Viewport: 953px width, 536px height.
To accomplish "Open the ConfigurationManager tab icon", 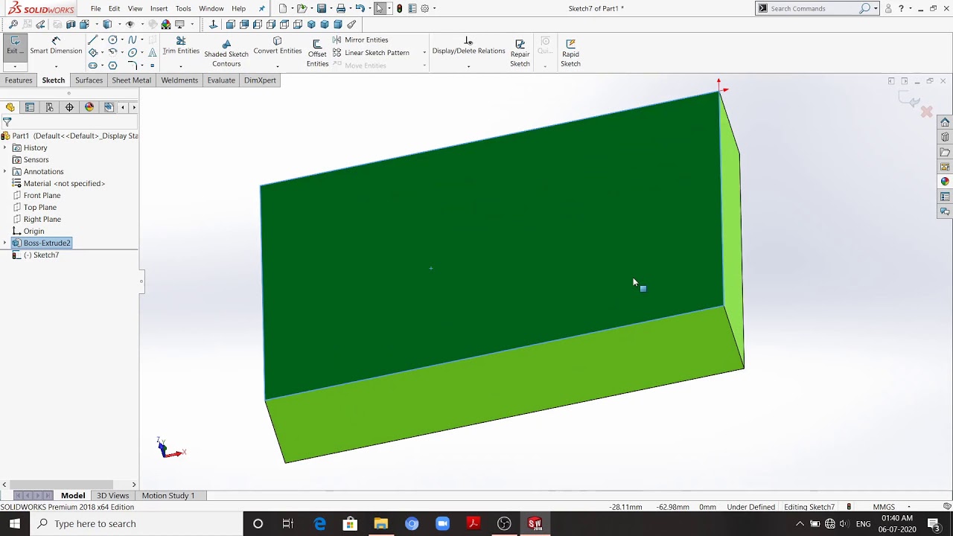I will point(49,107).
